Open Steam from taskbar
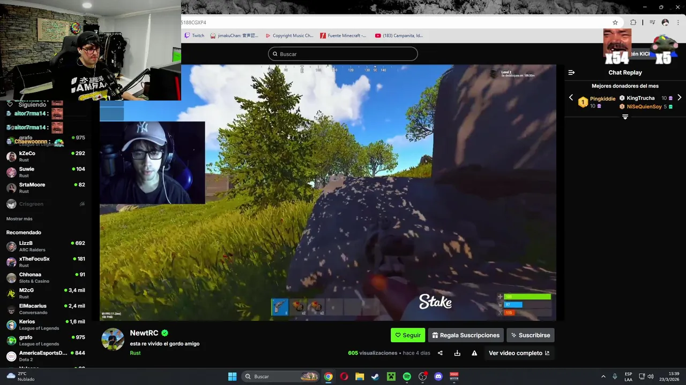This screenshot has height=385, width=686. (x=375, y=376)
